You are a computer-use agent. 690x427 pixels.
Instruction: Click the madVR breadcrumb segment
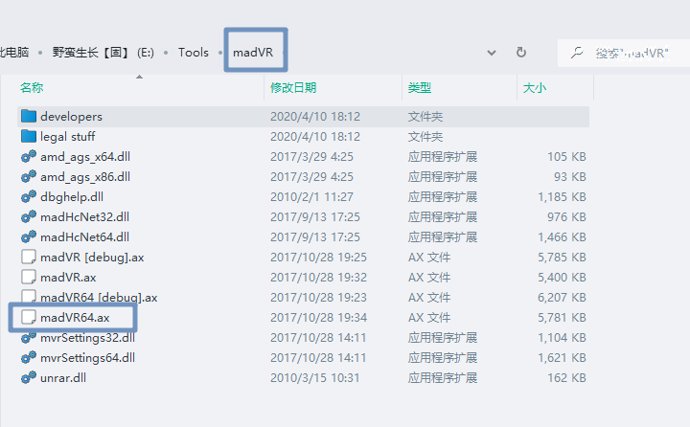(x=253, y=53)
